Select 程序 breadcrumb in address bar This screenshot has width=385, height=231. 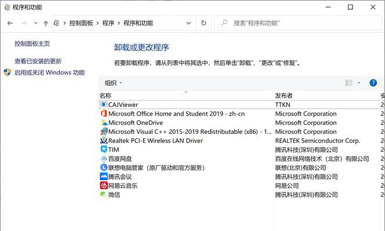(108, 23)
